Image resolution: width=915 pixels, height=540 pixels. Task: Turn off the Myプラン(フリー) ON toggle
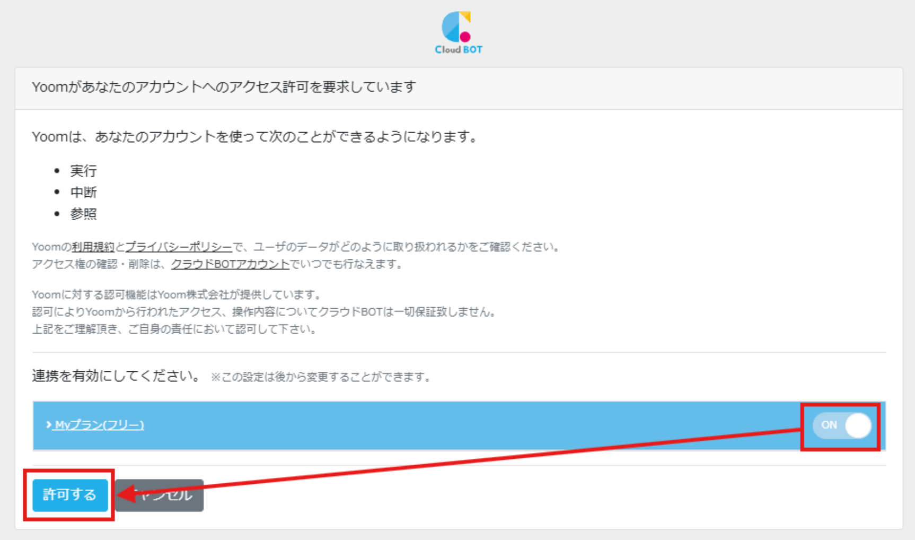coord(842,425)
